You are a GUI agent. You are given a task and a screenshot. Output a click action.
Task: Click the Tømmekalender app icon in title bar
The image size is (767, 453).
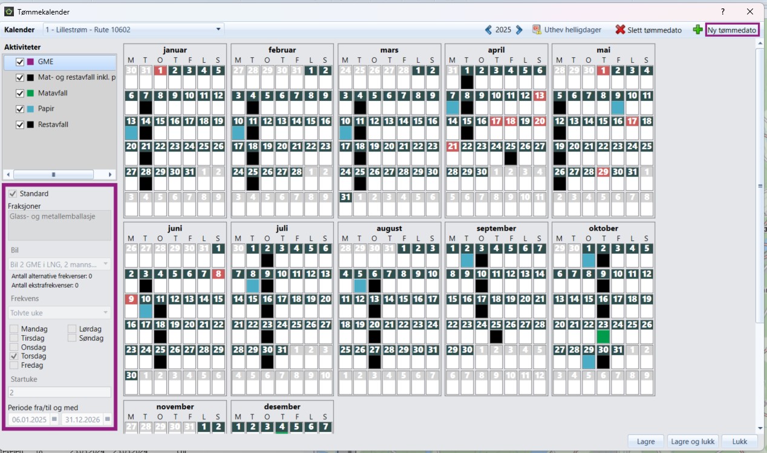(9, 11)
